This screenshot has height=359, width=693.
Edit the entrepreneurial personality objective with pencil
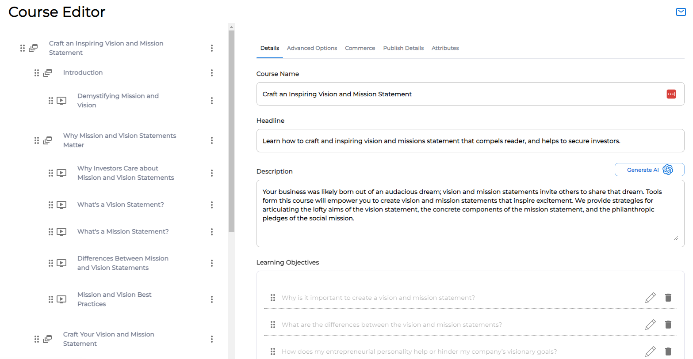click(x=650, y=351)
